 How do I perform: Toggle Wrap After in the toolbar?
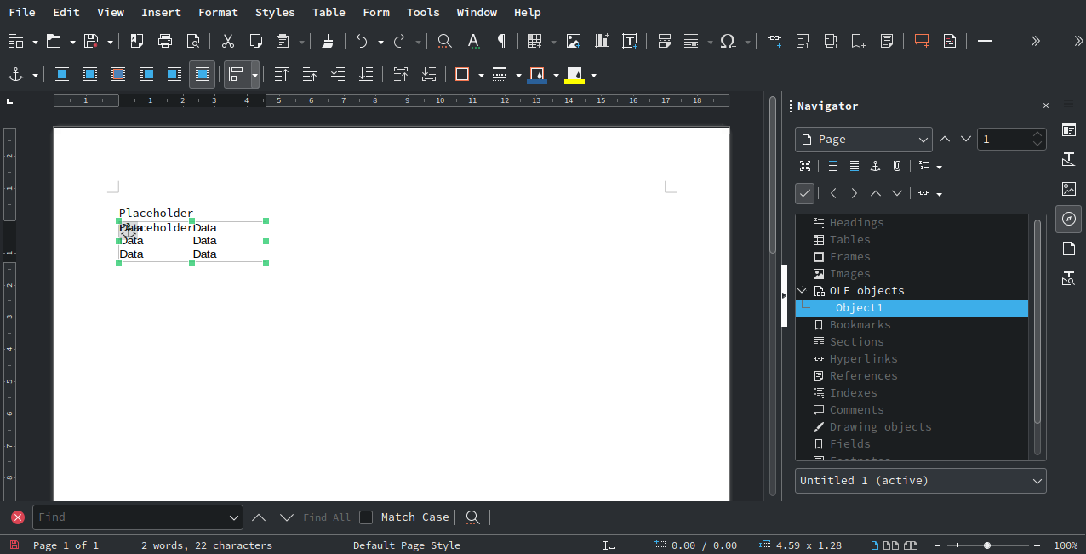point(174,75)
